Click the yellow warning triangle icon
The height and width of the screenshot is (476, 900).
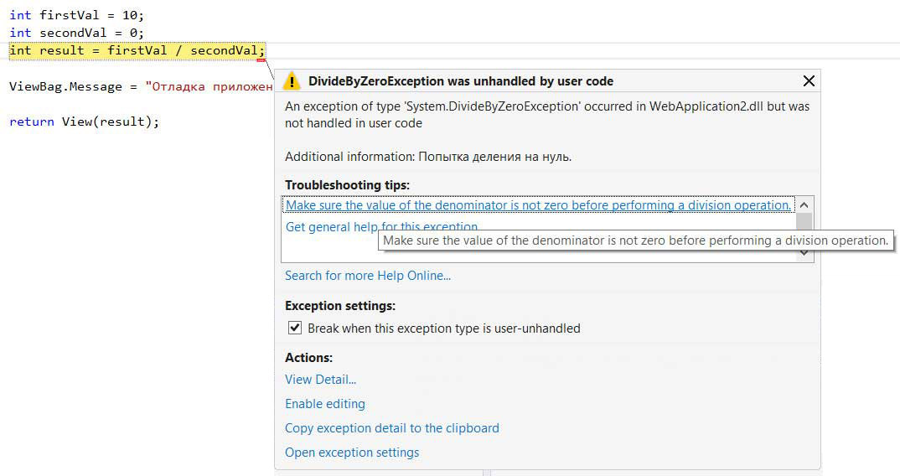point(292,81)
